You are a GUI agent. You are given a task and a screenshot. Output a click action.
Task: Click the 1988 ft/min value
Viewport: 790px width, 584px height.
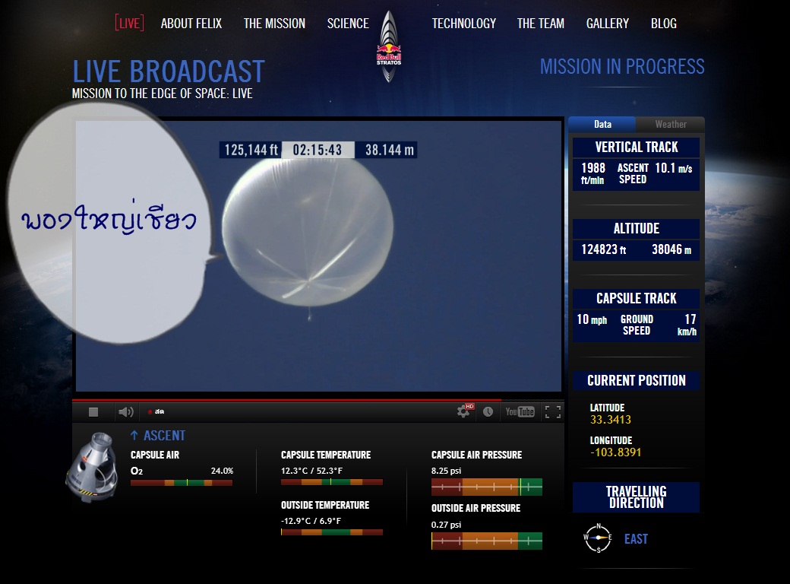click(593, 173)
